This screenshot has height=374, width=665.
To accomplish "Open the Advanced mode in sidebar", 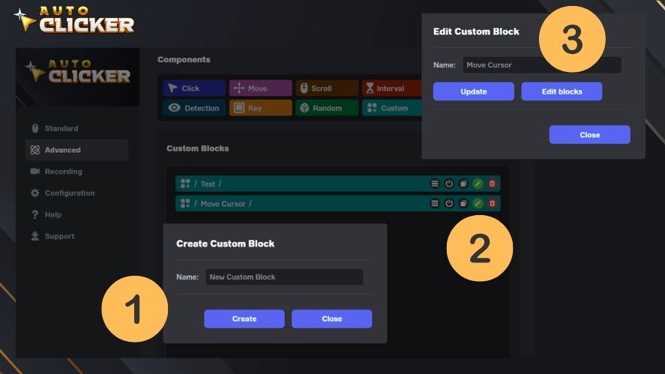I will [x=76, y=150].
